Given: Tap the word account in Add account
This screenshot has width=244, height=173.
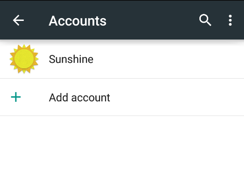Looking at the screenshot, I should 91,98.
